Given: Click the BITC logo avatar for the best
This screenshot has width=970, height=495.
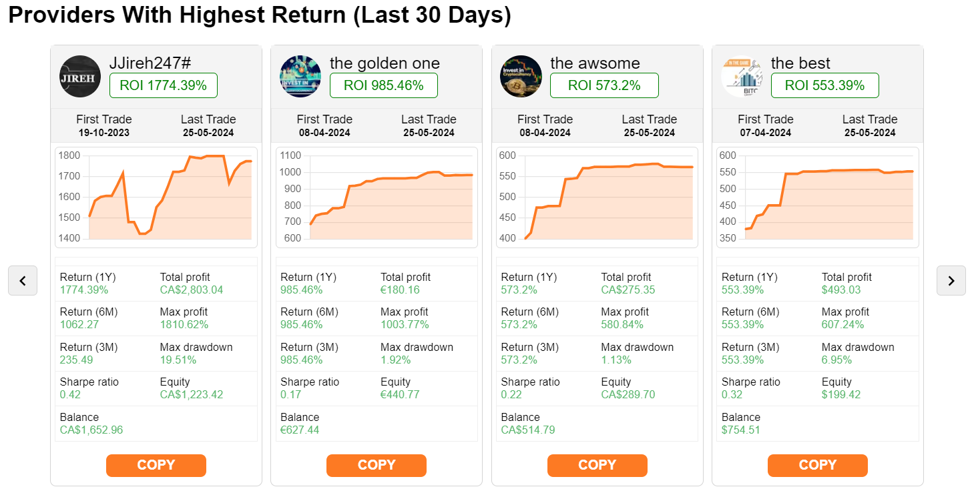Looking at the screenshot, I should 742,76.
